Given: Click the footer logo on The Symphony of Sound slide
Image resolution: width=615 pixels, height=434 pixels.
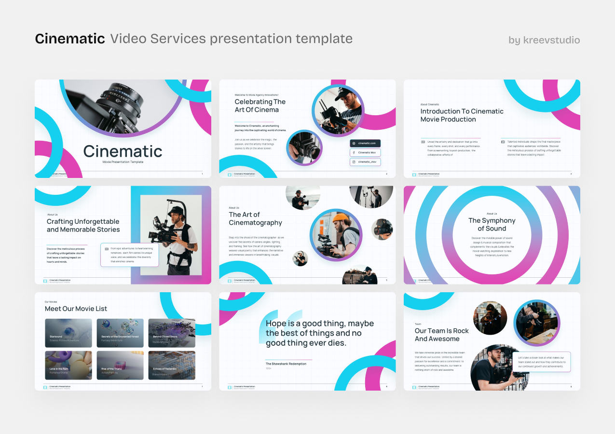Looking at the screenshot, I should [x=415, y=281].
